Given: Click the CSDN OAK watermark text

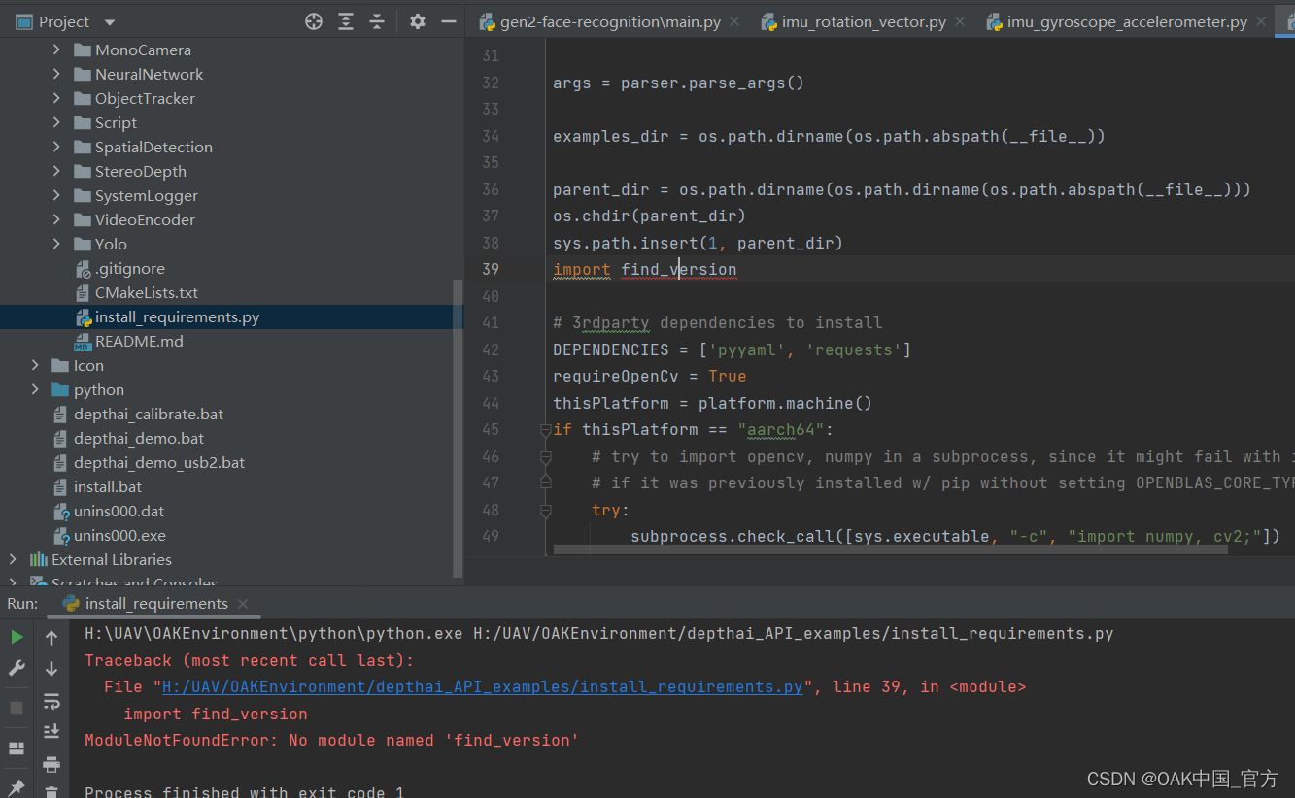Looking at the screenshot, I should coord(1181,779).
